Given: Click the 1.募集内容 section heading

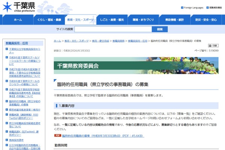Looking at the screenshot, I should pos(136,106).
